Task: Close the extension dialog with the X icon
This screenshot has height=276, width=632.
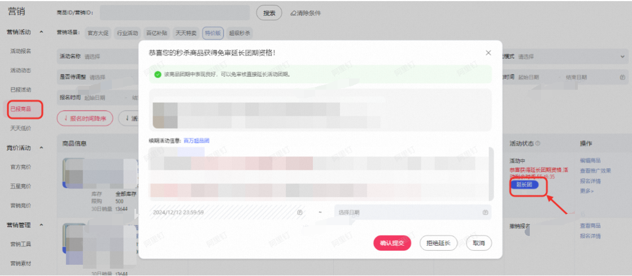Action: pyautogui.click(x=488, y=53)
